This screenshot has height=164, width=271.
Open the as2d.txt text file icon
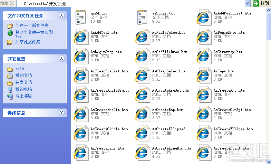click(x=80, y=17)
